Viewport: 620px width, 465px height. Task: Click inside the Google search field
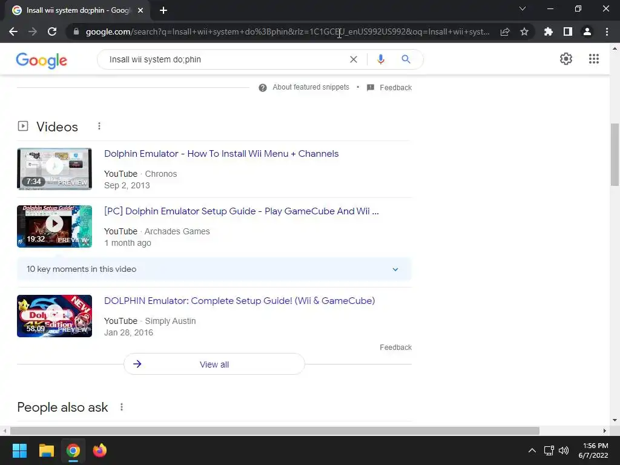[x=225, y=59]
